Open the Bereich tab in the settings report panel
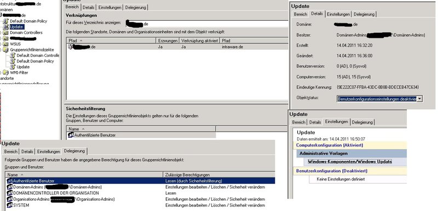The width and height of the screenshot is (438, 211). tap(298, 122)
